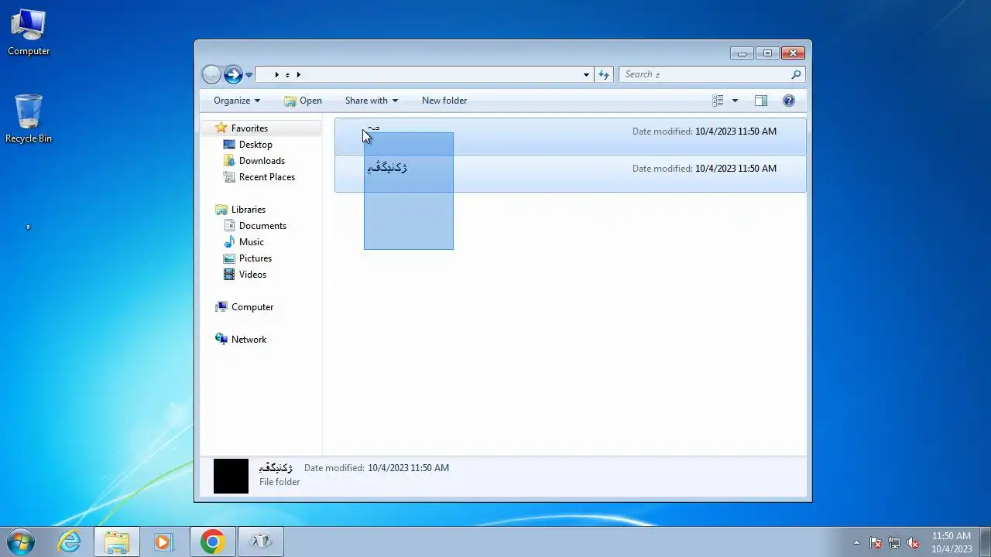Click address bar first breadcrumb arrow
The width and height of the screenshot is (991, 557).
point(276,75)
